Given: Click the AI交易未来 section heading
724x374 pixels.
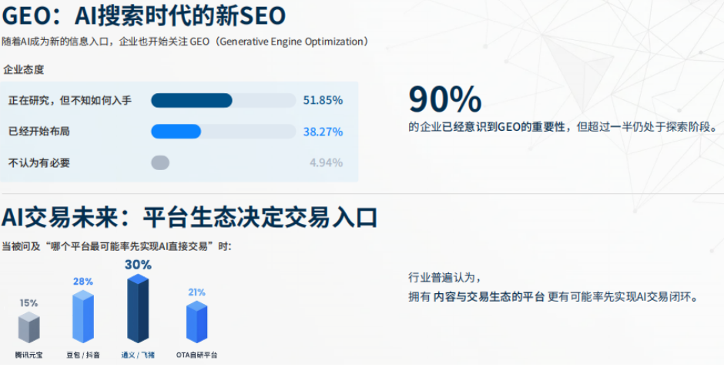Looking at the screenshot, I should coord(189,218).
